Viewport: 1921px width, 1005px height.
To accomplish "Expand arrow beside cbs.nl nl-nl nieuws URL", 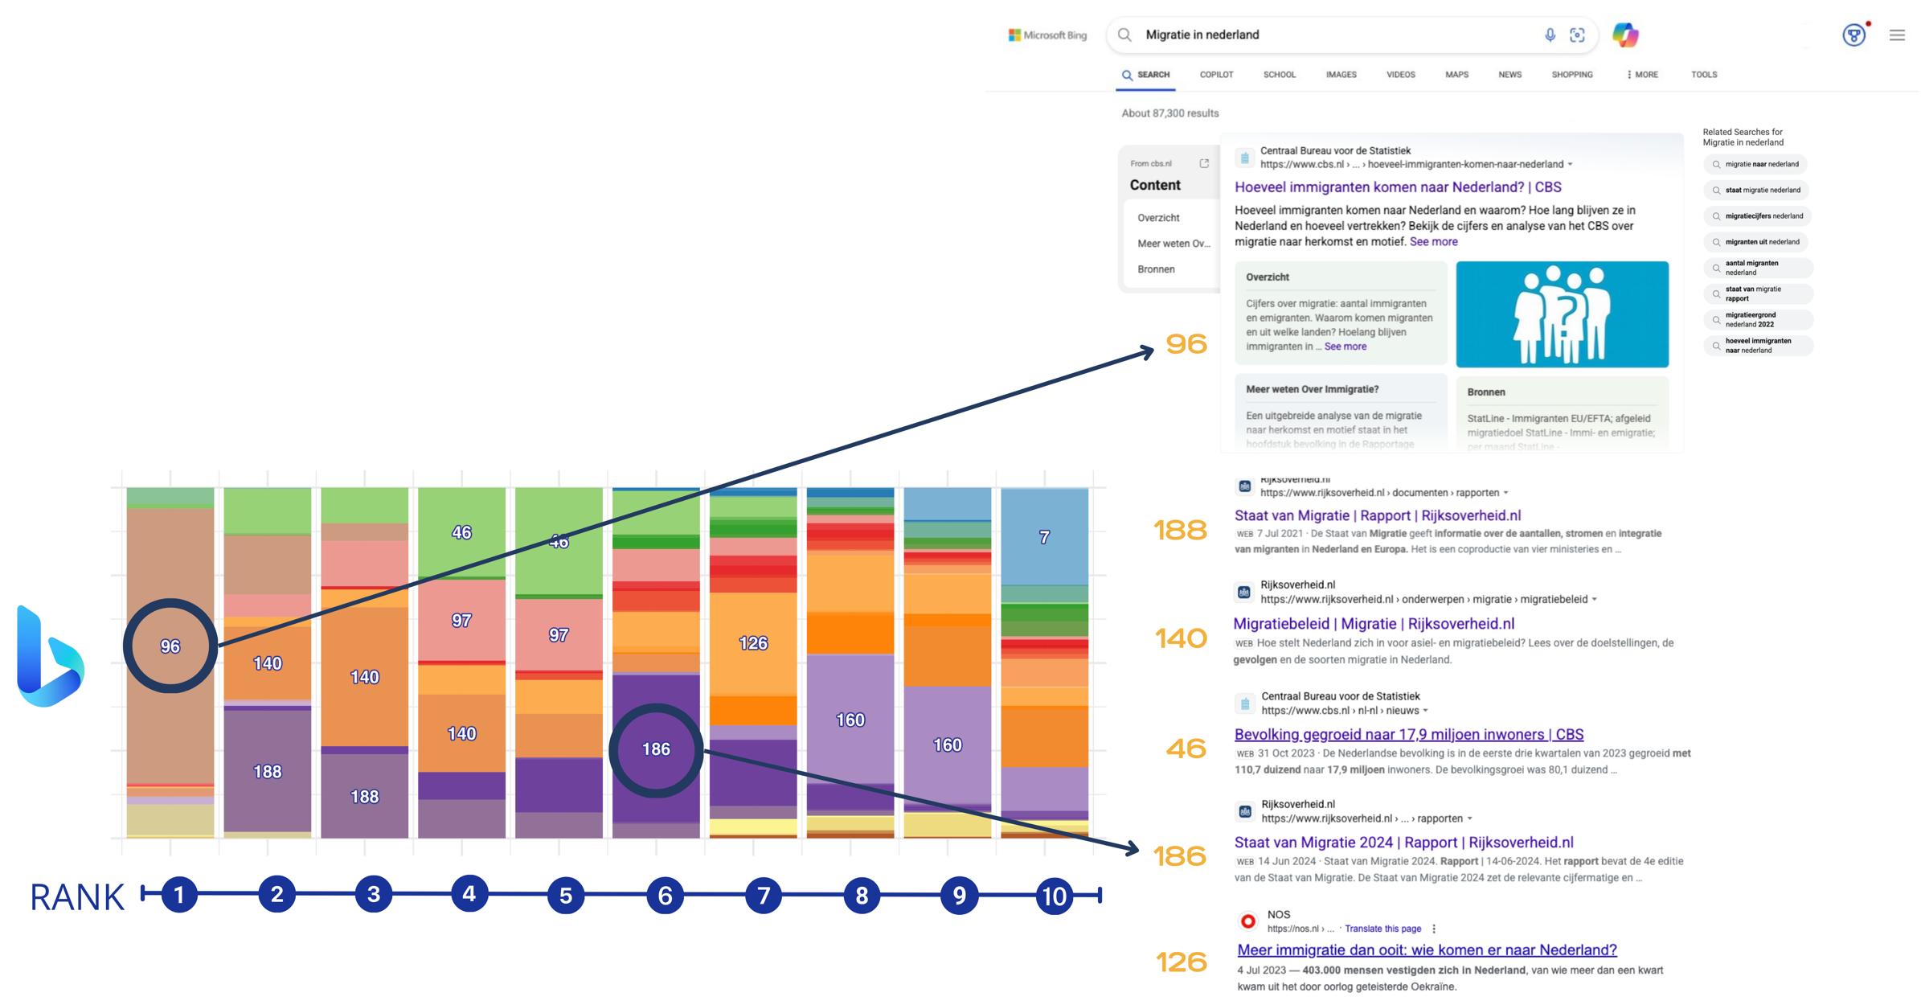I will point(1425,711).
